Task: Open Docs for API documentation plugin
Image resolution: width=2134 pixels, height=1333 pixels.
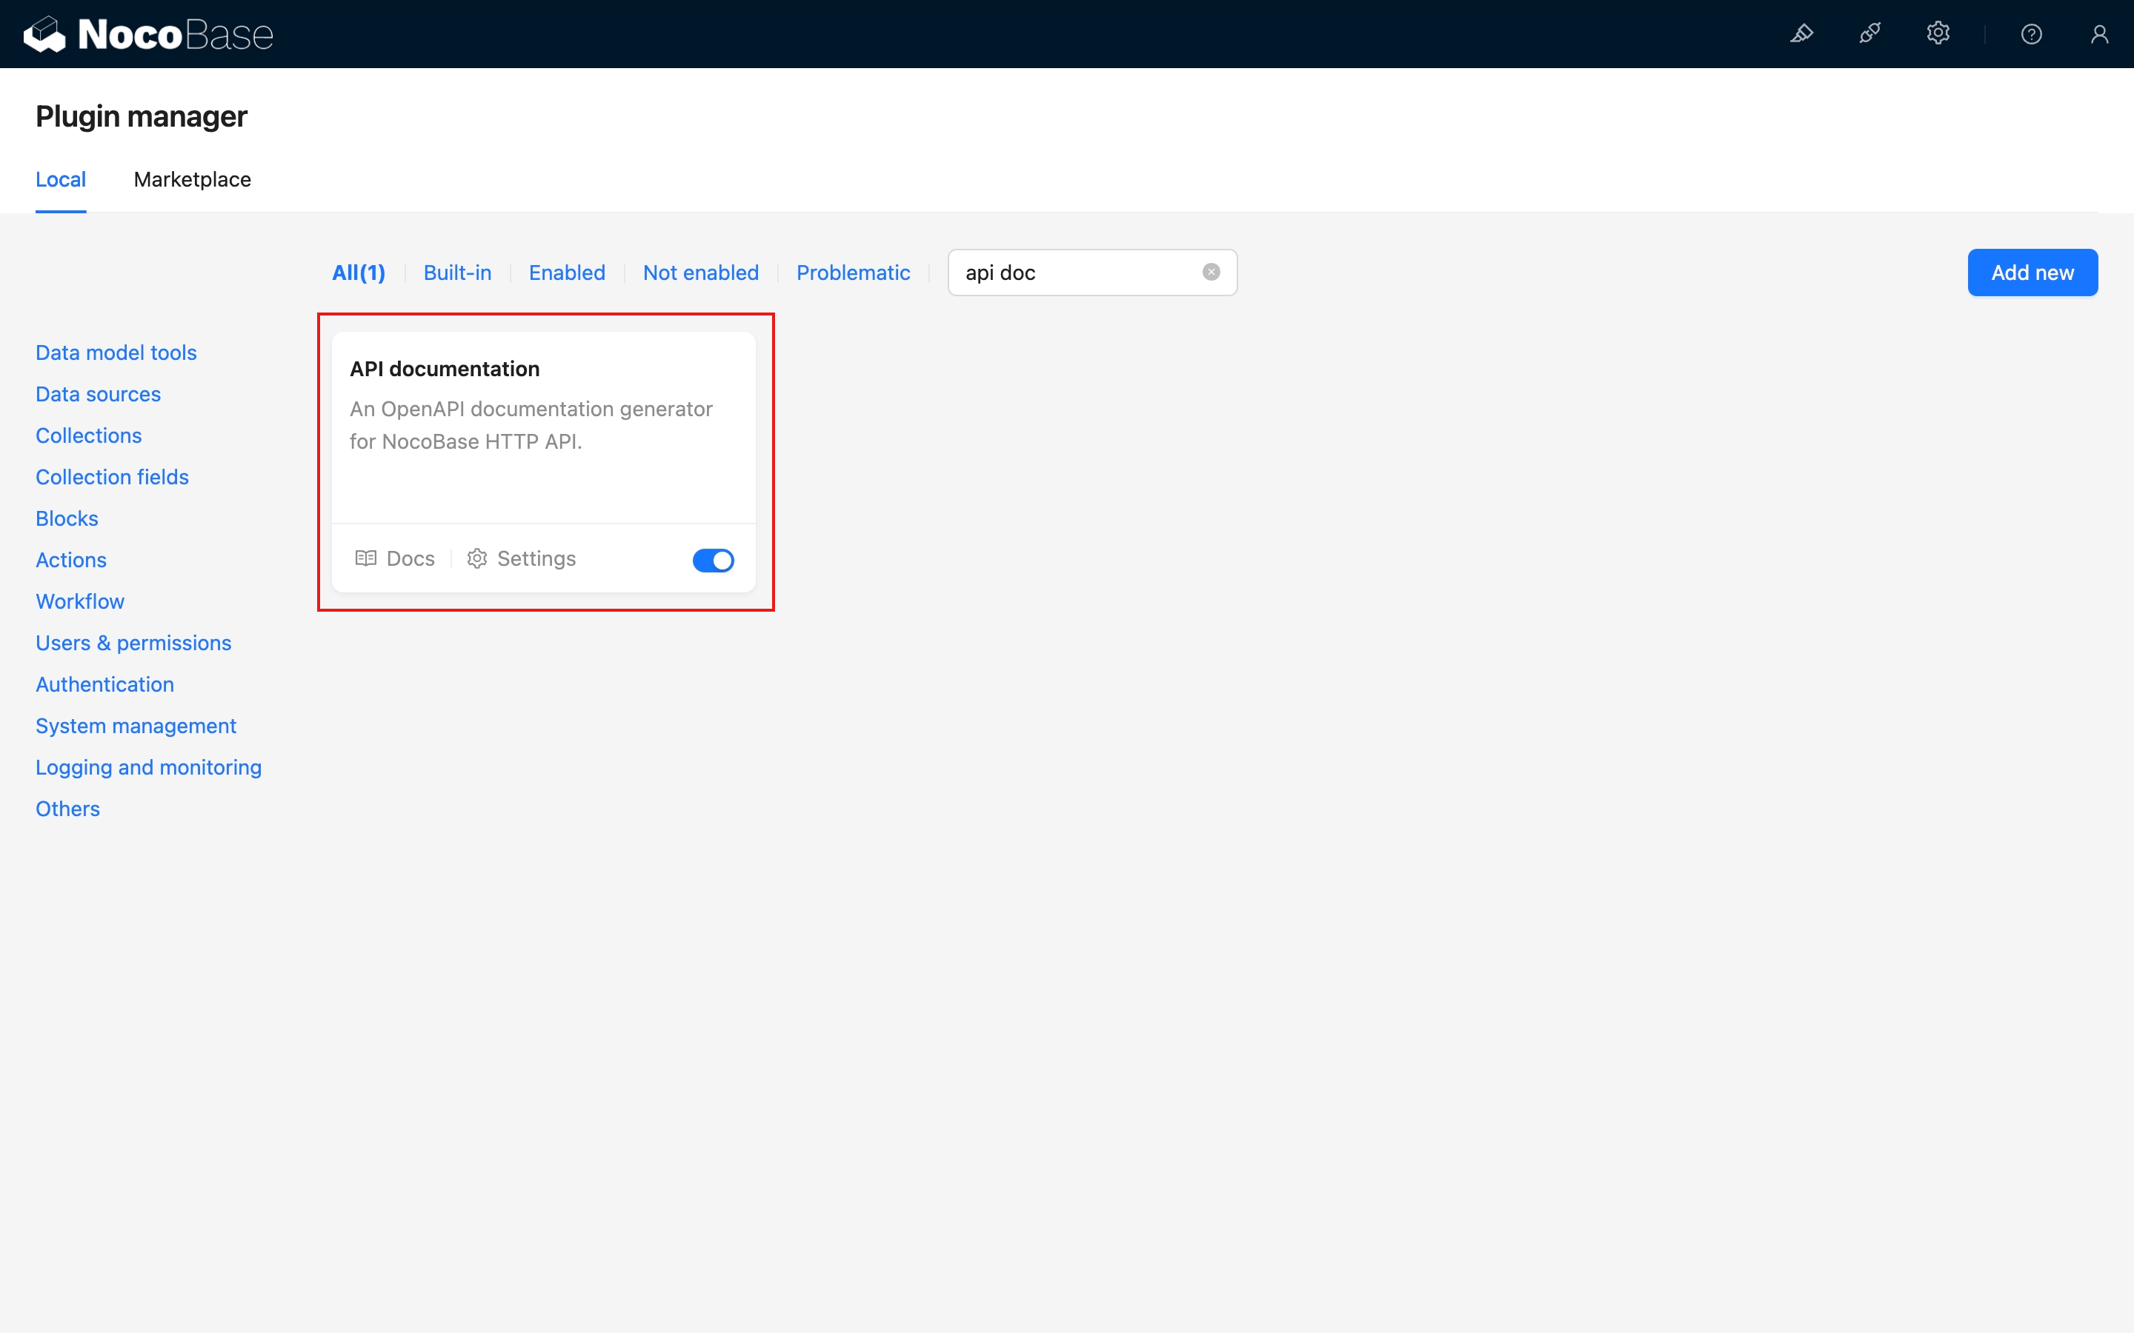Action: coord(395,559)
